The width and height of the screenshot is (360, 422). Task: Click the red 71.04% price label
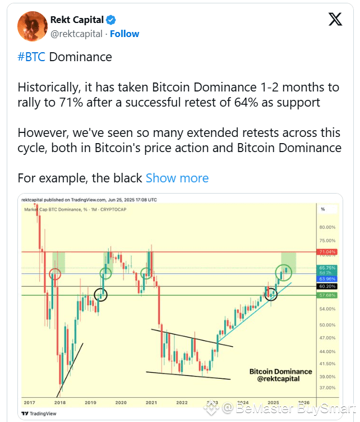point(327,251)
